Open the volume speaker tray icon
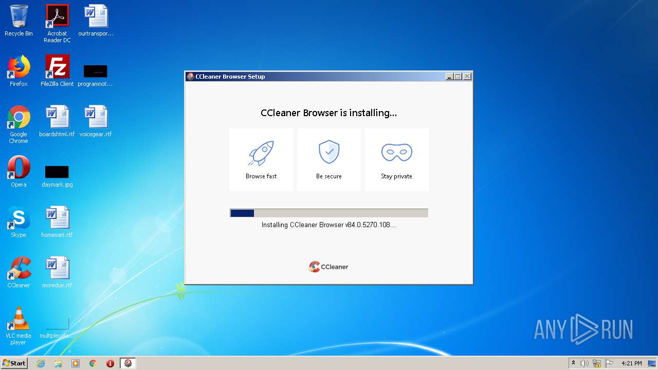The height and width of the screenshot is (370, 658). 584,363
